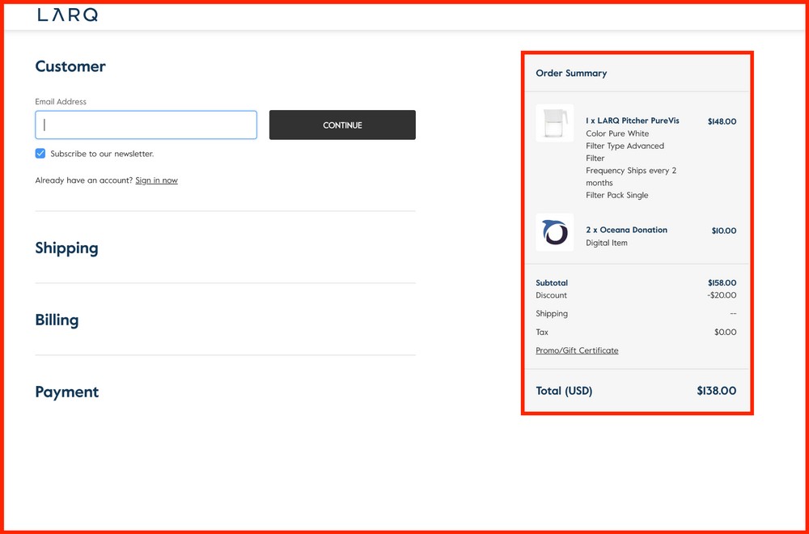
Task: Click the -$20.00 discount amount
Action: 722,295
